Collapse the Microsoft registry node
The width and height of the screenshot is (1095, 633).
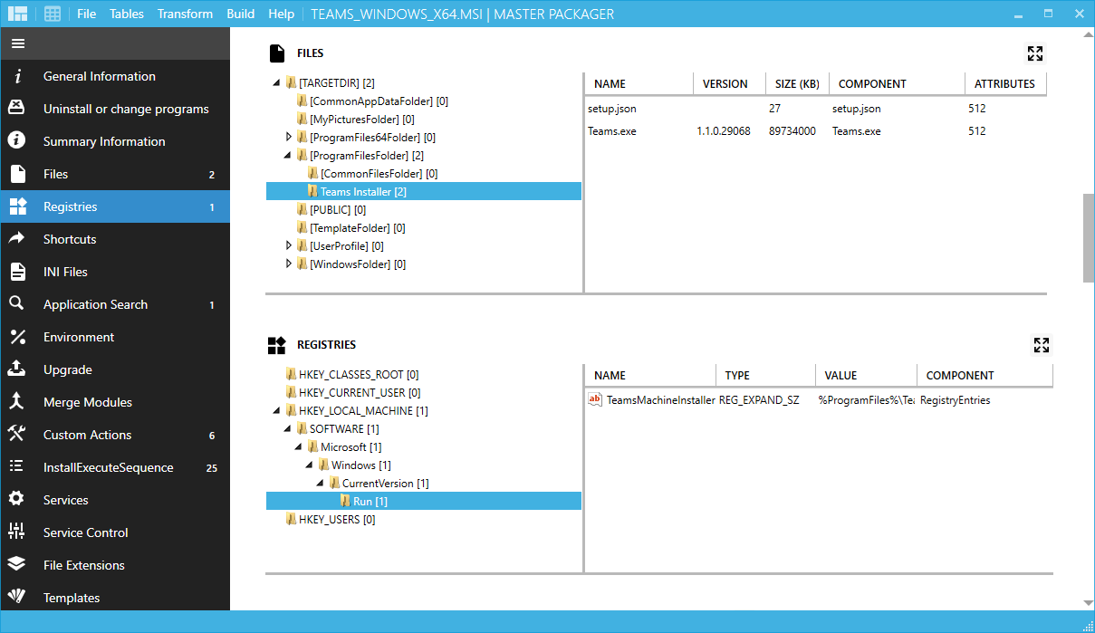(x=298, y=447)
